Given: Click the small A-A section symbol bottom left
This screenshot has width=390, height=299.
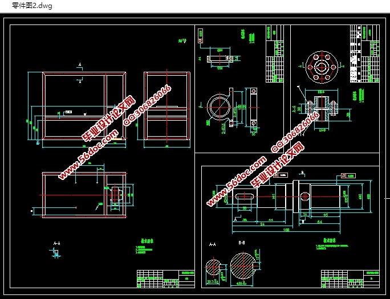Looking at the screenshot, I should click(x=56, y=249).
